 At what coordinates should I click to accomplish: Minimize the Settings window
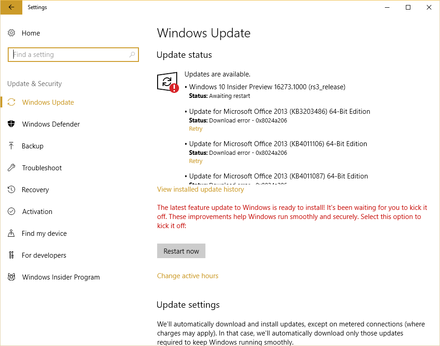coord(387,7)
